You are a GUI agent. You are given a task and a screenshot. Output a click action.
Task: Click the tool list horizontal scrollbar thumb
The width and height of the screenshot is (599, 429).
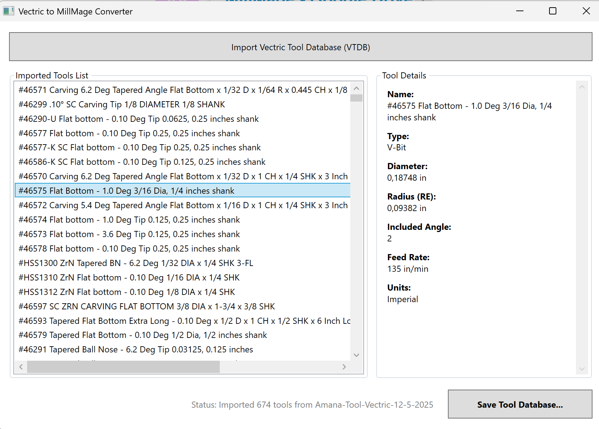(123, 367)
